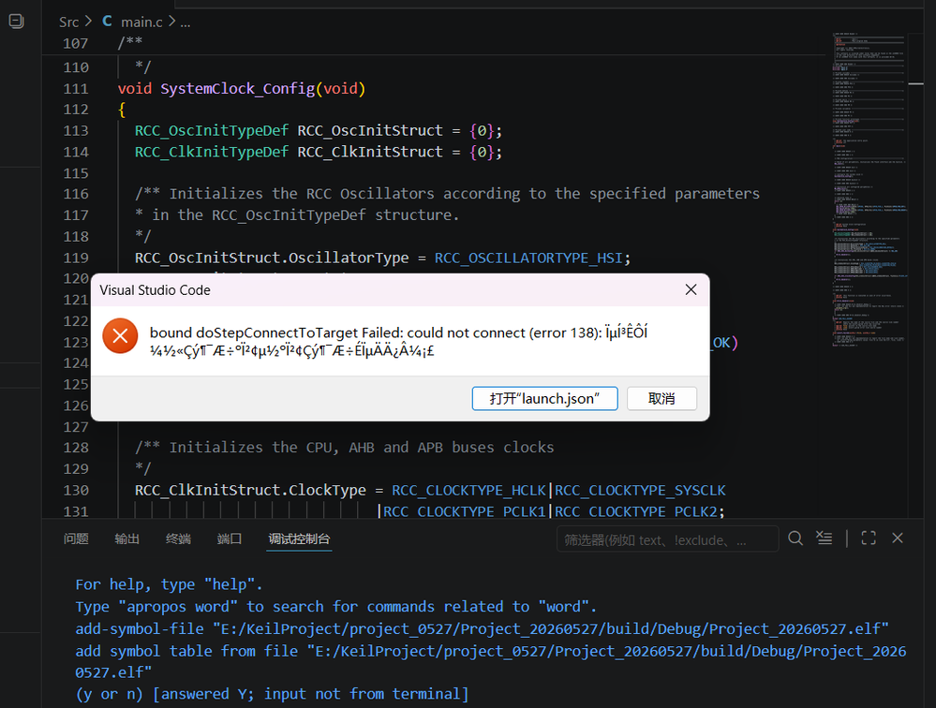Click the red error icon in dialog
The width and height of the screenshot is (936, 708).
pyautogui.click(x=120, y=336)
